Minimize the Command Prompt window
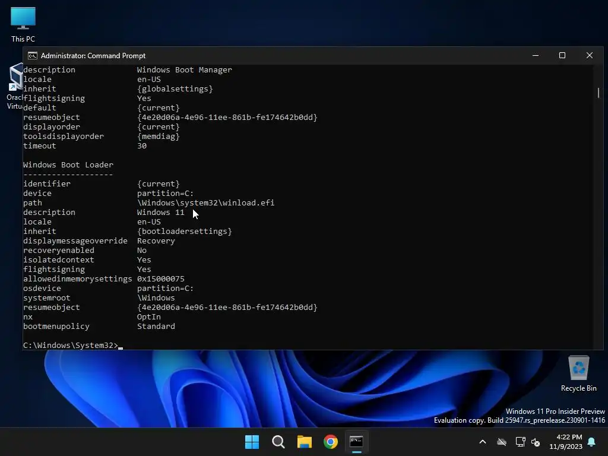Screen dimensions: 608x456 click(x=536, y=55)
